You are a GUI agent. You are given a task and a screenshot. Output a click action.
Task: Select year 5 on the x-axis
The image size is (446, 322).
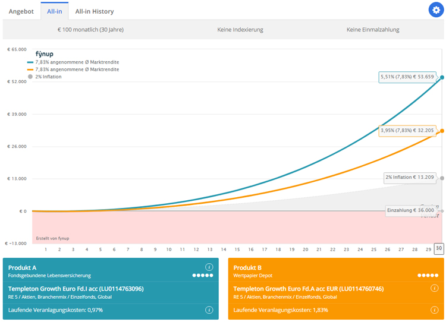(x=100, y=250)
